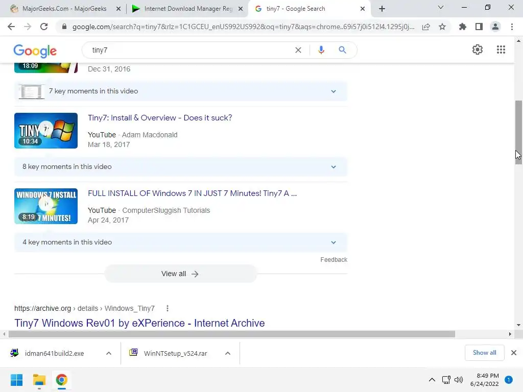The width and height of the screenshot is (523, 392).
Task: Click the Adam Macdonald channel text
Action: [x=150, y=135]
